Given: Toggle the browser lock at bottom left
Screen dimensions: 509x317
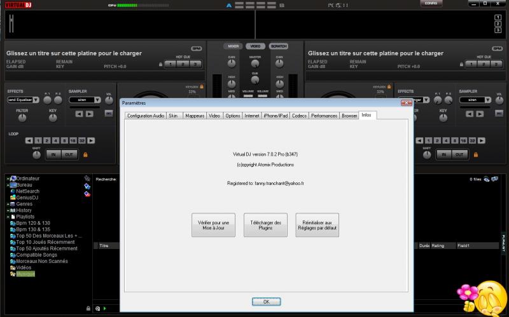Looking at the screenshot, I should coord(88,308).
